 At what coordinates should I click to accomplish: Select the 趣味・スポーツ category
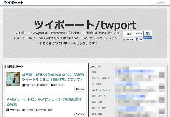pos(99,96)
